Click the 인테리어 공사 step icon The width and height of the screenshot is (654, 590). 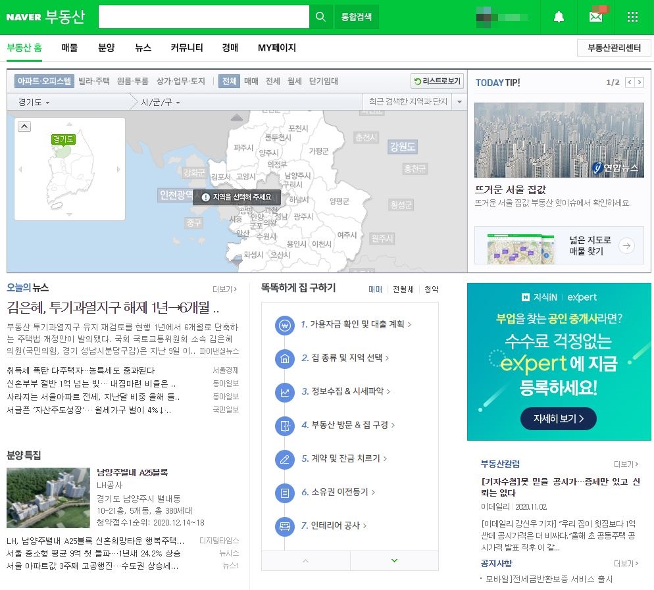click(285, 526)
